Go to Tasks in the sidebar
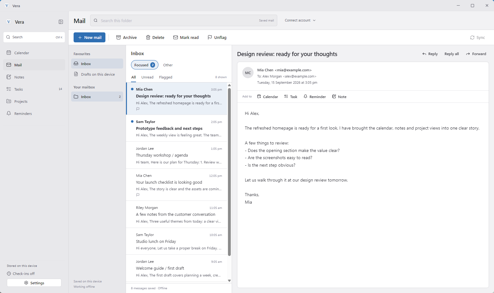The image size is (494, 293). click(x=34, y=89)
